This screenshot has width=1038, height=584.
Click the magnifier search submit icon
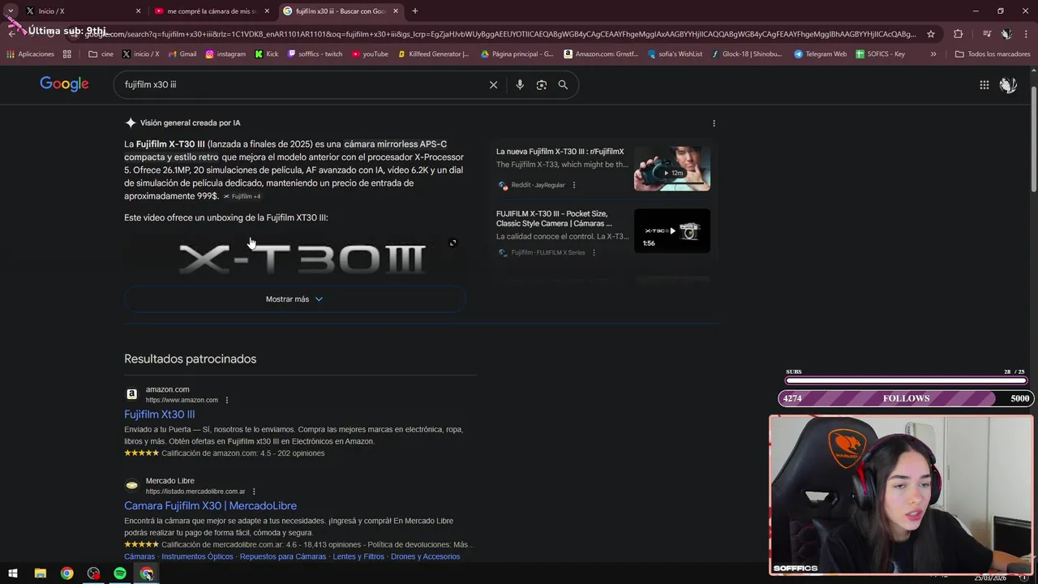click(x=563, y=84)
